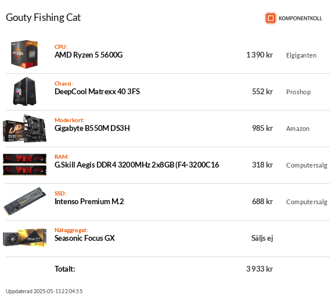Open the AMD Ryzen 5 5600G product image
This screenshot has height=299, width=335.
pyautogui.click(x=24, y=54)
